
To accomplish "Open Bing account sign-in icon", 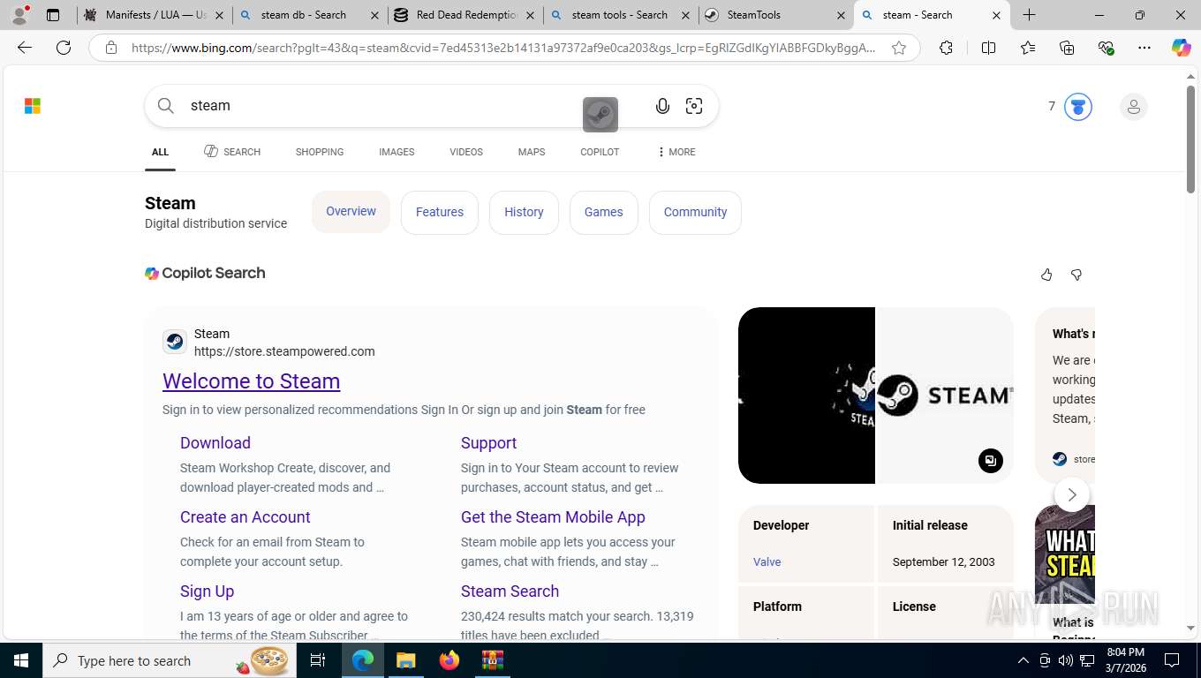I will [x=1133, y=107].
